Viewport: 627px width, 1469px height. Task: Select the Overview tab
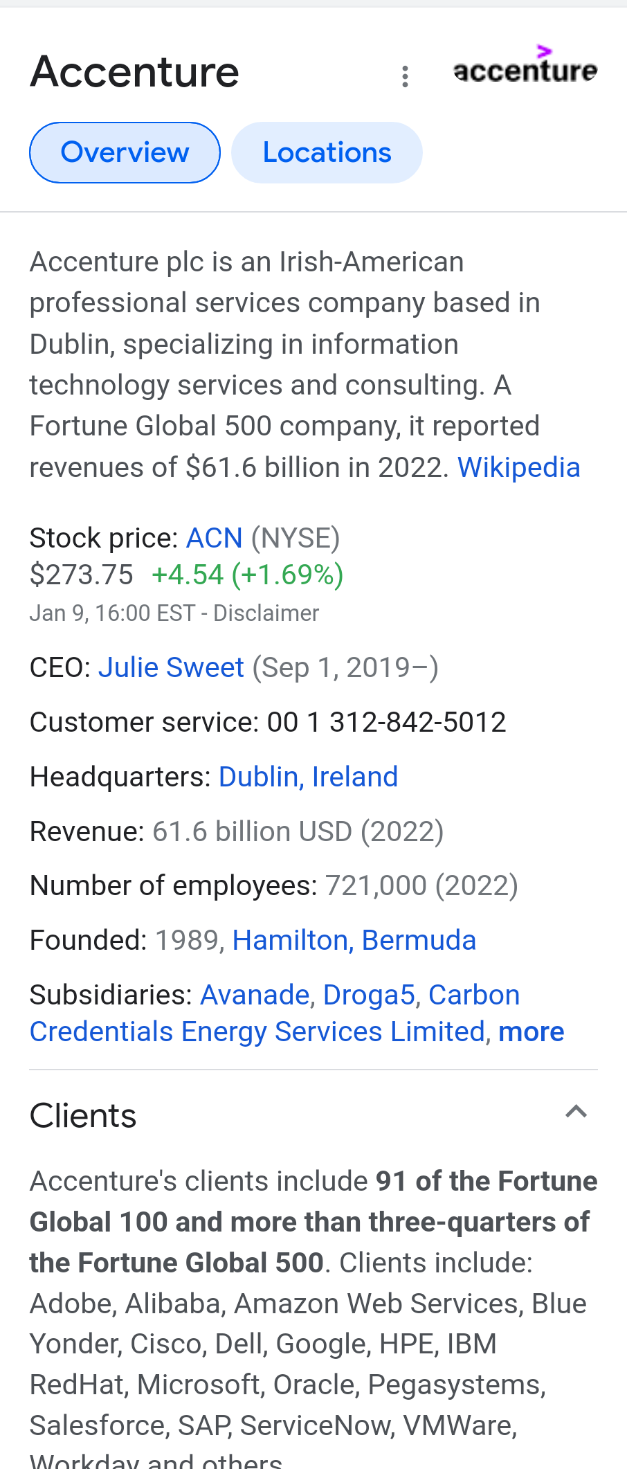125,152
